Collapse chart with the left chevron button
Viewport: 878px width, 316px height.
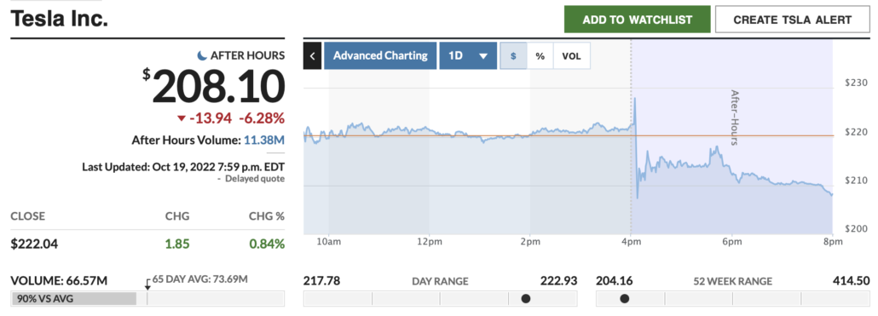point(313,56)
